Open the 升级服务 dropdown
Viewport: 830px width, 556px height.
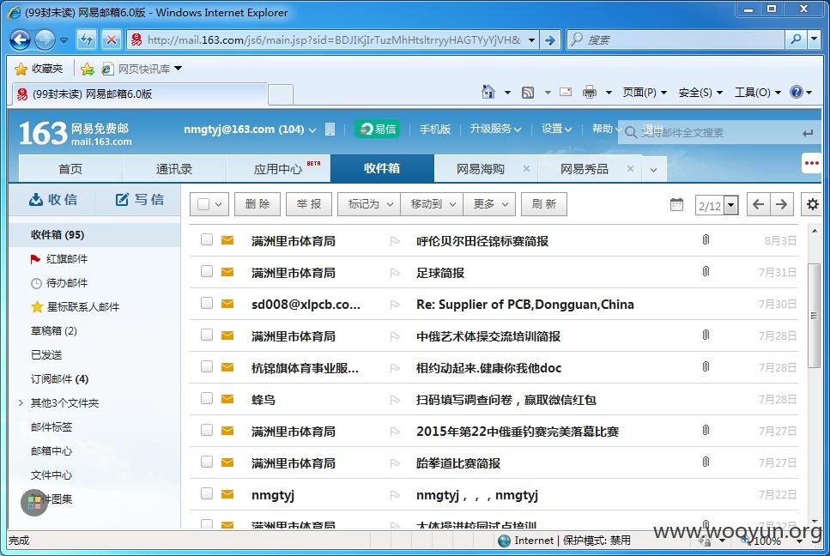coord(495,129)
